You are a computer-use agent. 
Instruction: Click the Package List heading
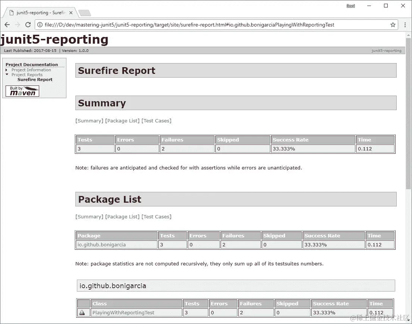[x=236, y=199]
